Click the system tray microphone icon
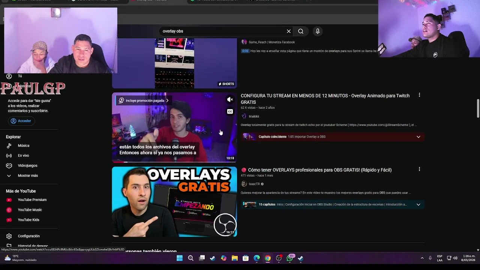 (x=430, y=258)
